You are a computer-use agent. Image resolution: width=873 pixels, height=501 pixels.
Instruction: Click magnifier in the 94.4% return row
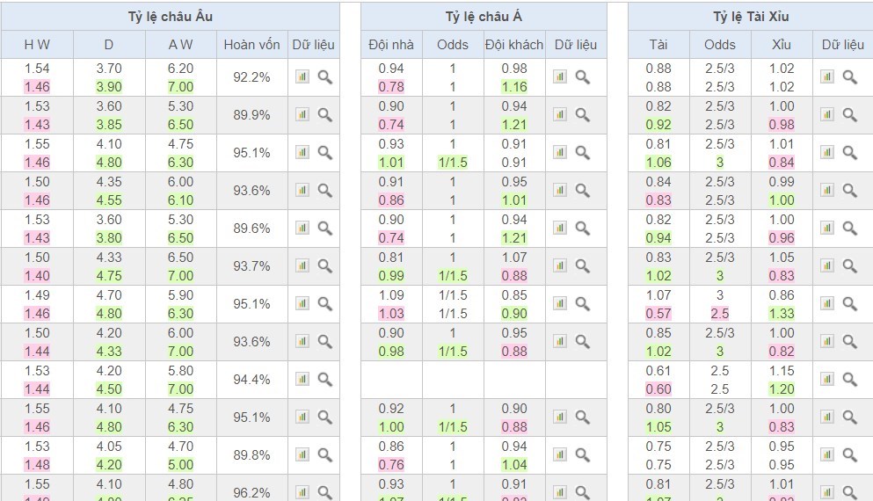point(325,380)
